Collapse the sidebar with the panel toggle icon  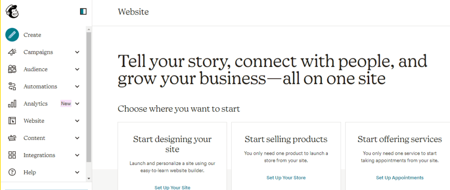(x=83, y=11)
